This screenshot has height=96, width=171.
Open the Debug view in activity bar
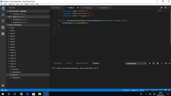coord(3,27)
